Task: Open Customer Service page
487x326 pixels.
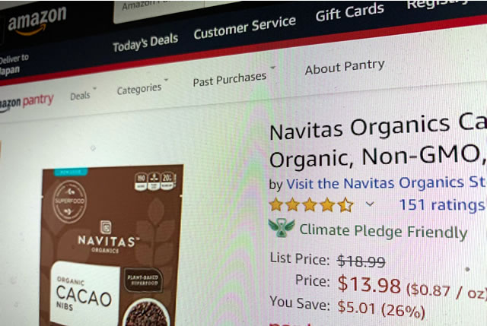Action: point(245,27)
